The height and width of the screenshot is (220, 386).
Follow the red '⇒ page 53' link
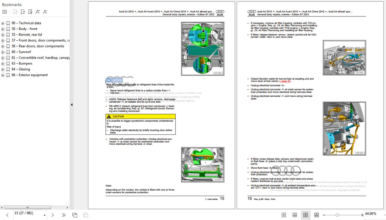click(285, 81)
